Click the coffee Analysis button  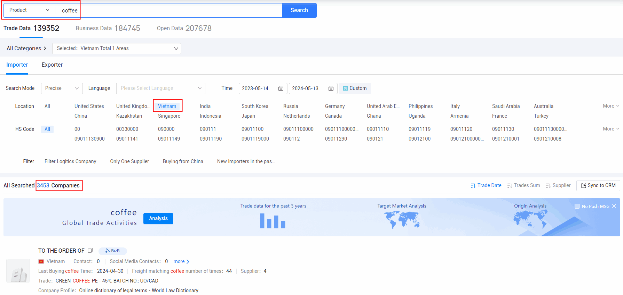pyautogui.click(x=158, y=219)
